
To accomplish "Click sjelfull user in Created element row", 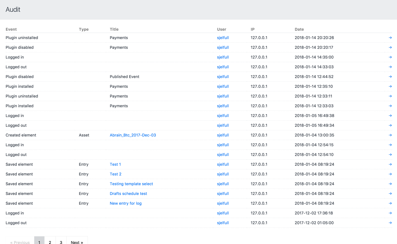I will [223, 135].
